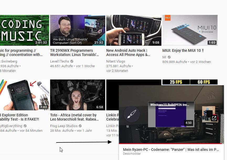Viewport: 227px width, 160px height.
Task: Select the 'TR 2990WX Programmers Workstation' title
Action: (x=75, y=53)
